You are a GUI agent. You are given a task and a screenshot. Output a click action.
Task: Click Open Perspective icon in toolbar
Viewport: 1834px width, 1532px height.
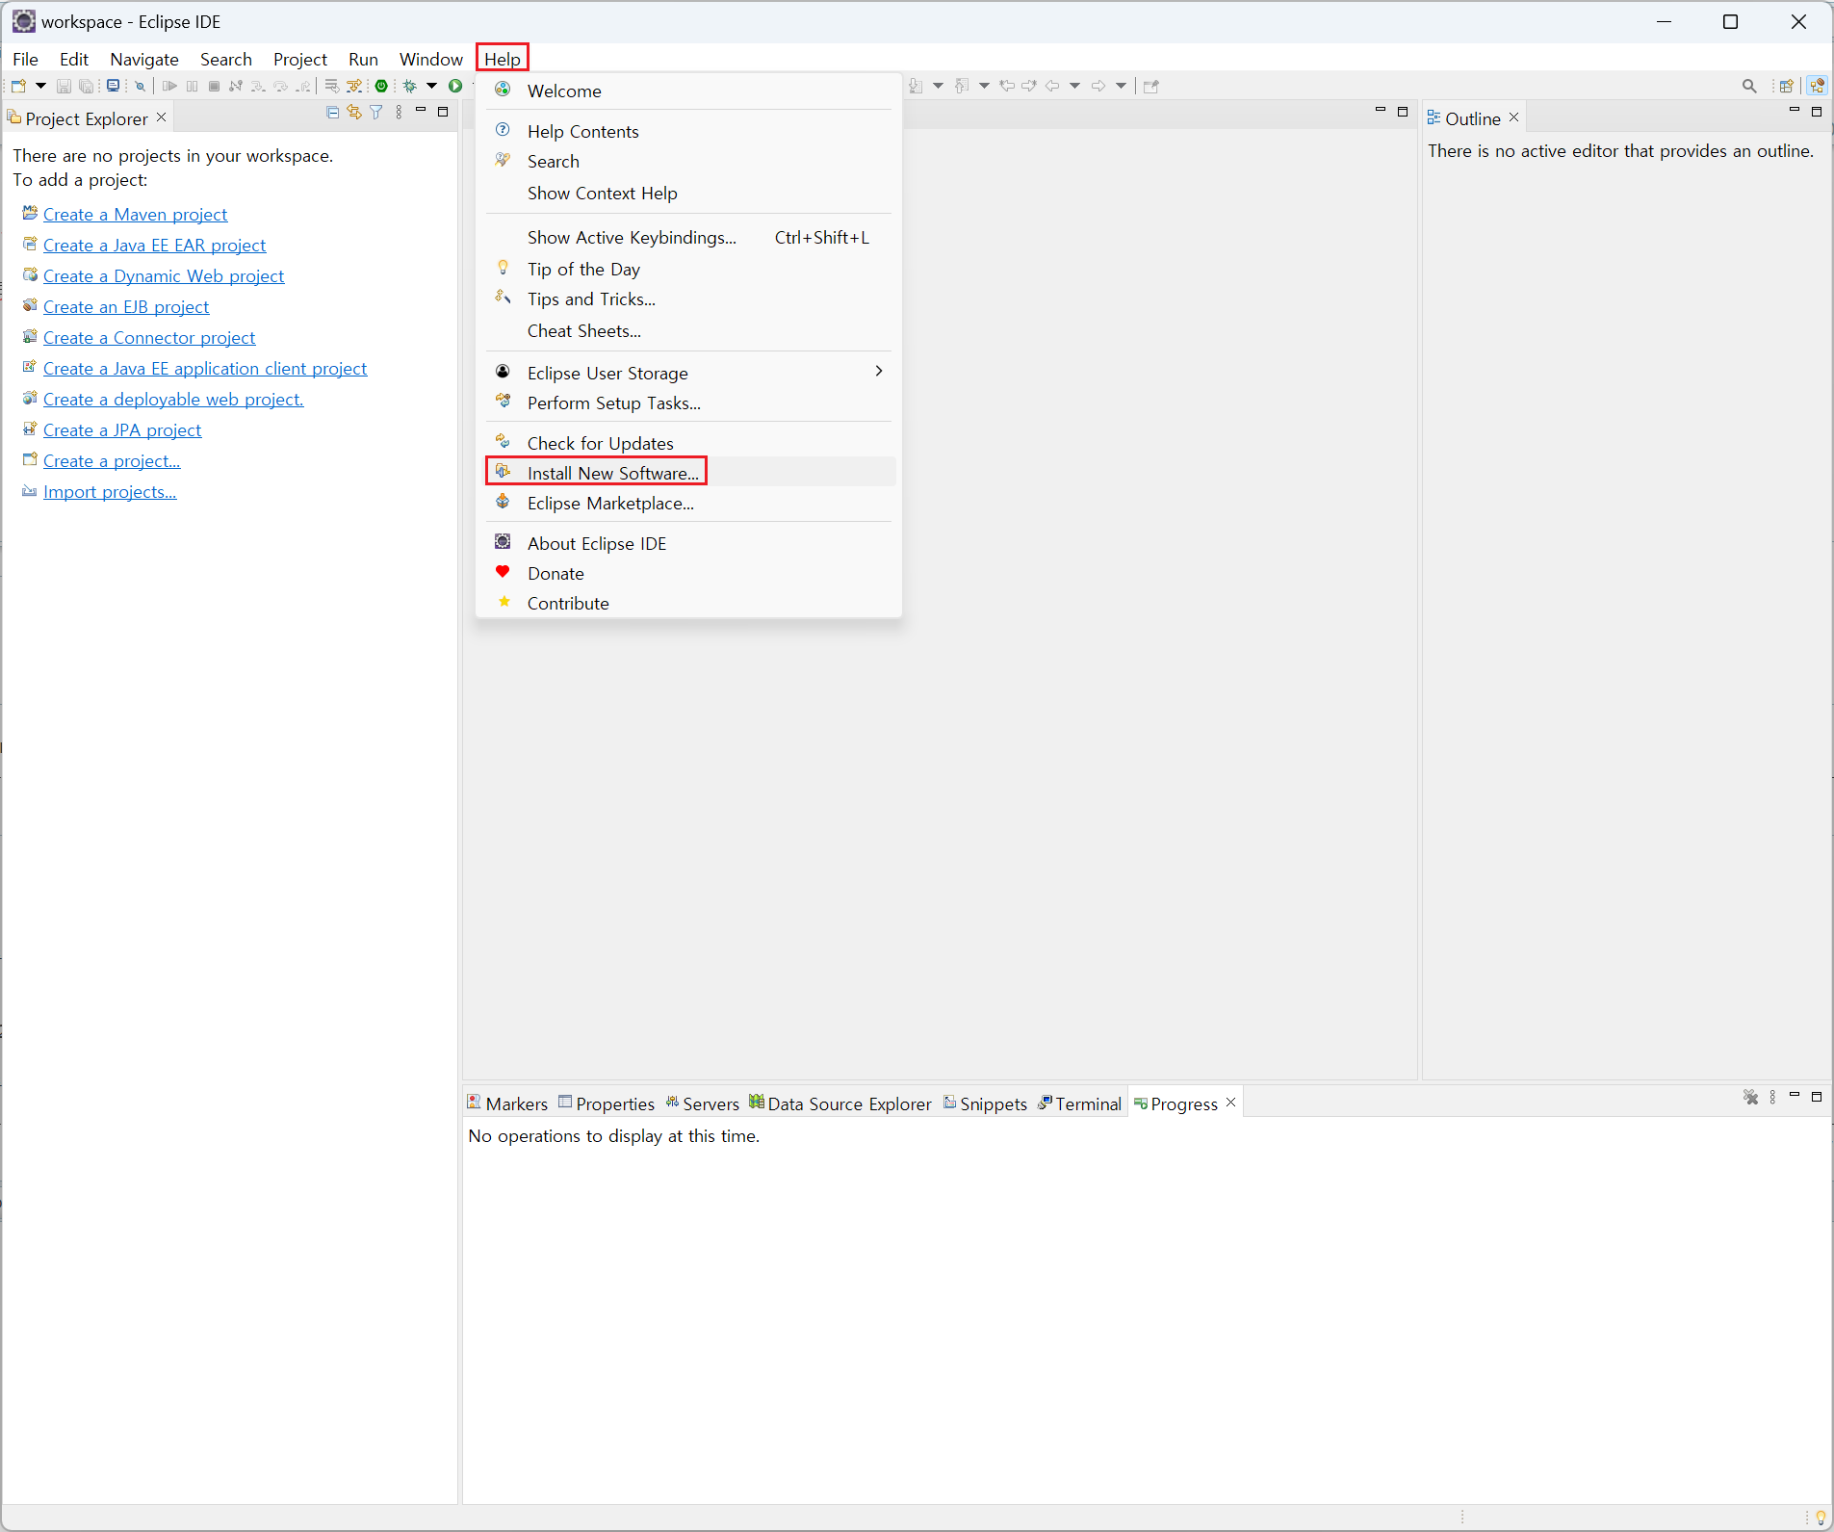pyautogui.click(x=1786, y=87)
